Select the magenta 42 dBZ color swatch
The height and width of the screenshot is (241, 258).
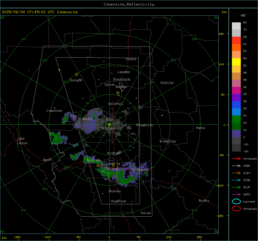[236, 91]
